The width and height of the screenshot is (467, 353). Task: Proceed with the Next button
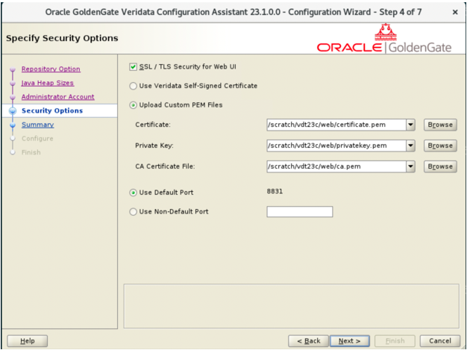tap(350, 341)
